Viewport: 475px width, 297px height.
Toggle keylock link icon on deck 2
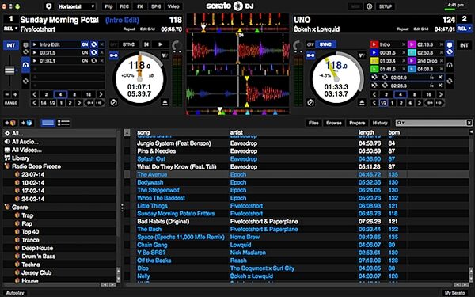(x=310, y=55)
